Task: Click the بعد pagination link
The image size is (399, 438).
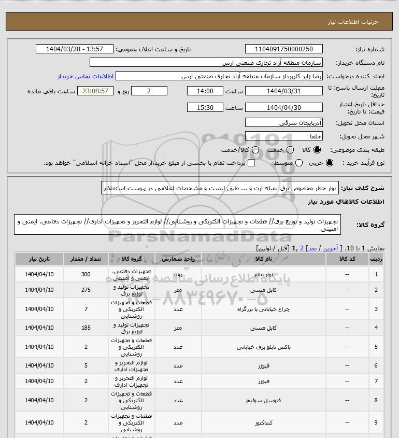Action: click(x=312, y=248)
